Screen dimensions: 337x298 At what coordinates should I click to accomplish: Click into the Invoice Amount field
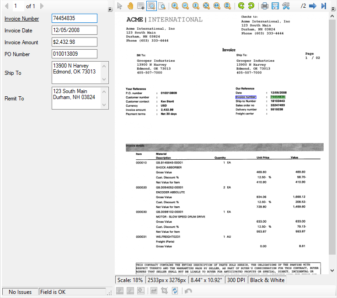(74, 42)
